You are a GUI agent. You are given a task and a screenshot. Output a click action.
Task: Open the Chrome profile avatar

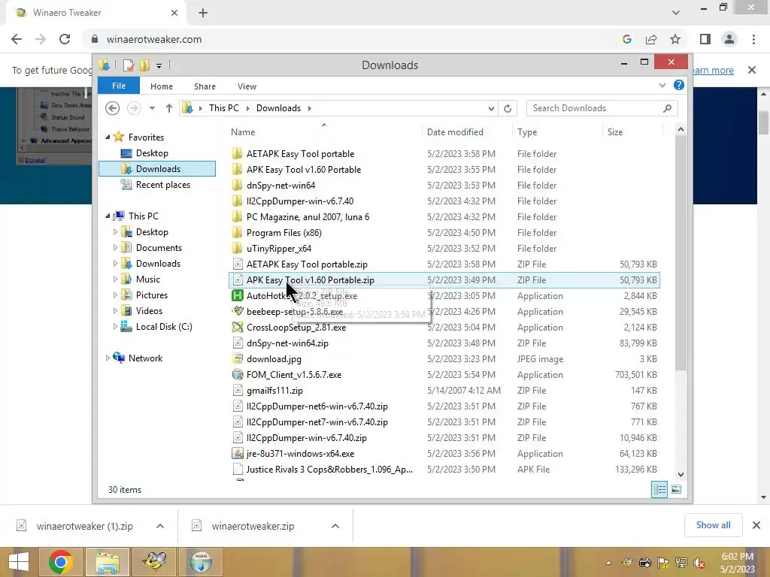[729, 39]
